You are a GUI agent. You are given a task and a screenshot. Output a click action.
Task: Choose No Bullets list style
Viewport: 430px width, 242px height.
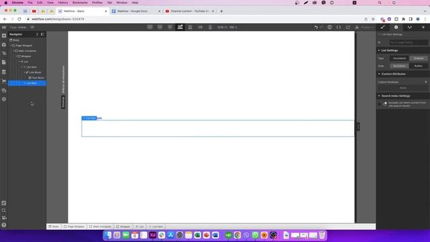[399, 66]
